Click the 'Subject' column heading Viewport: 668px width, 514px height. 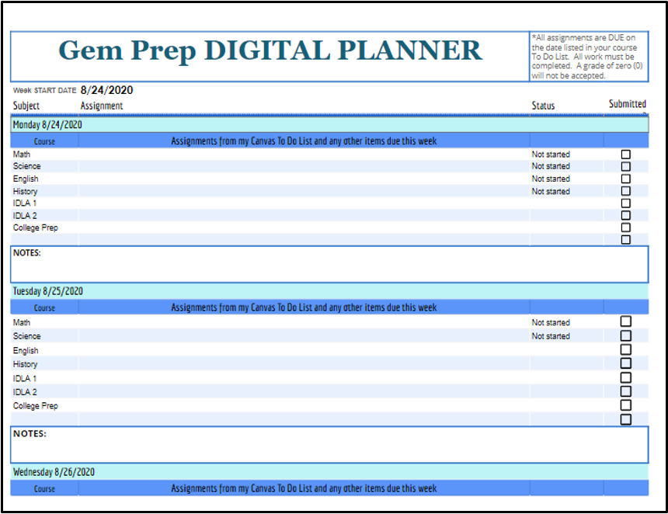(26, 106)
